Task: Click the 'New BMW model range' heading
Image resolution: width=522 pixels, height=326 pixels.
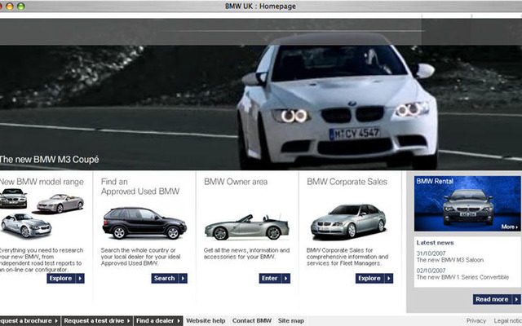Action: coord(42,182)
